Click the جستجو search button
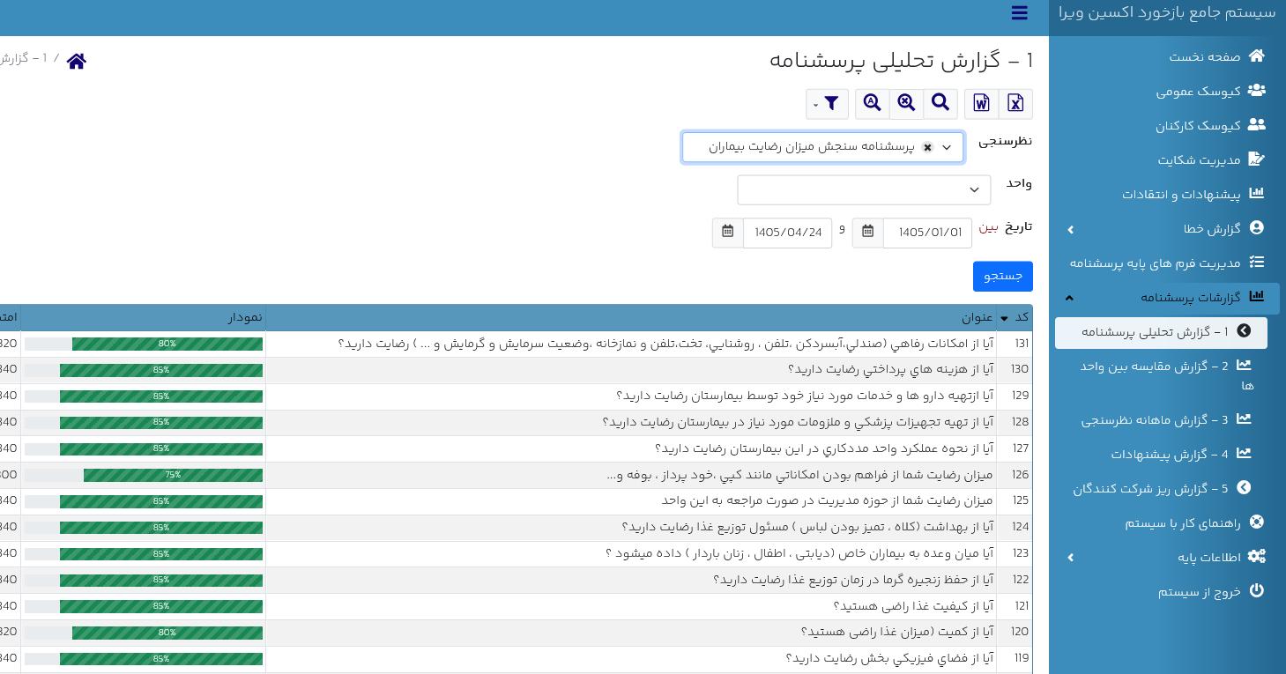The height and width of the screenshot is (674, 1286). (1003, 277)
